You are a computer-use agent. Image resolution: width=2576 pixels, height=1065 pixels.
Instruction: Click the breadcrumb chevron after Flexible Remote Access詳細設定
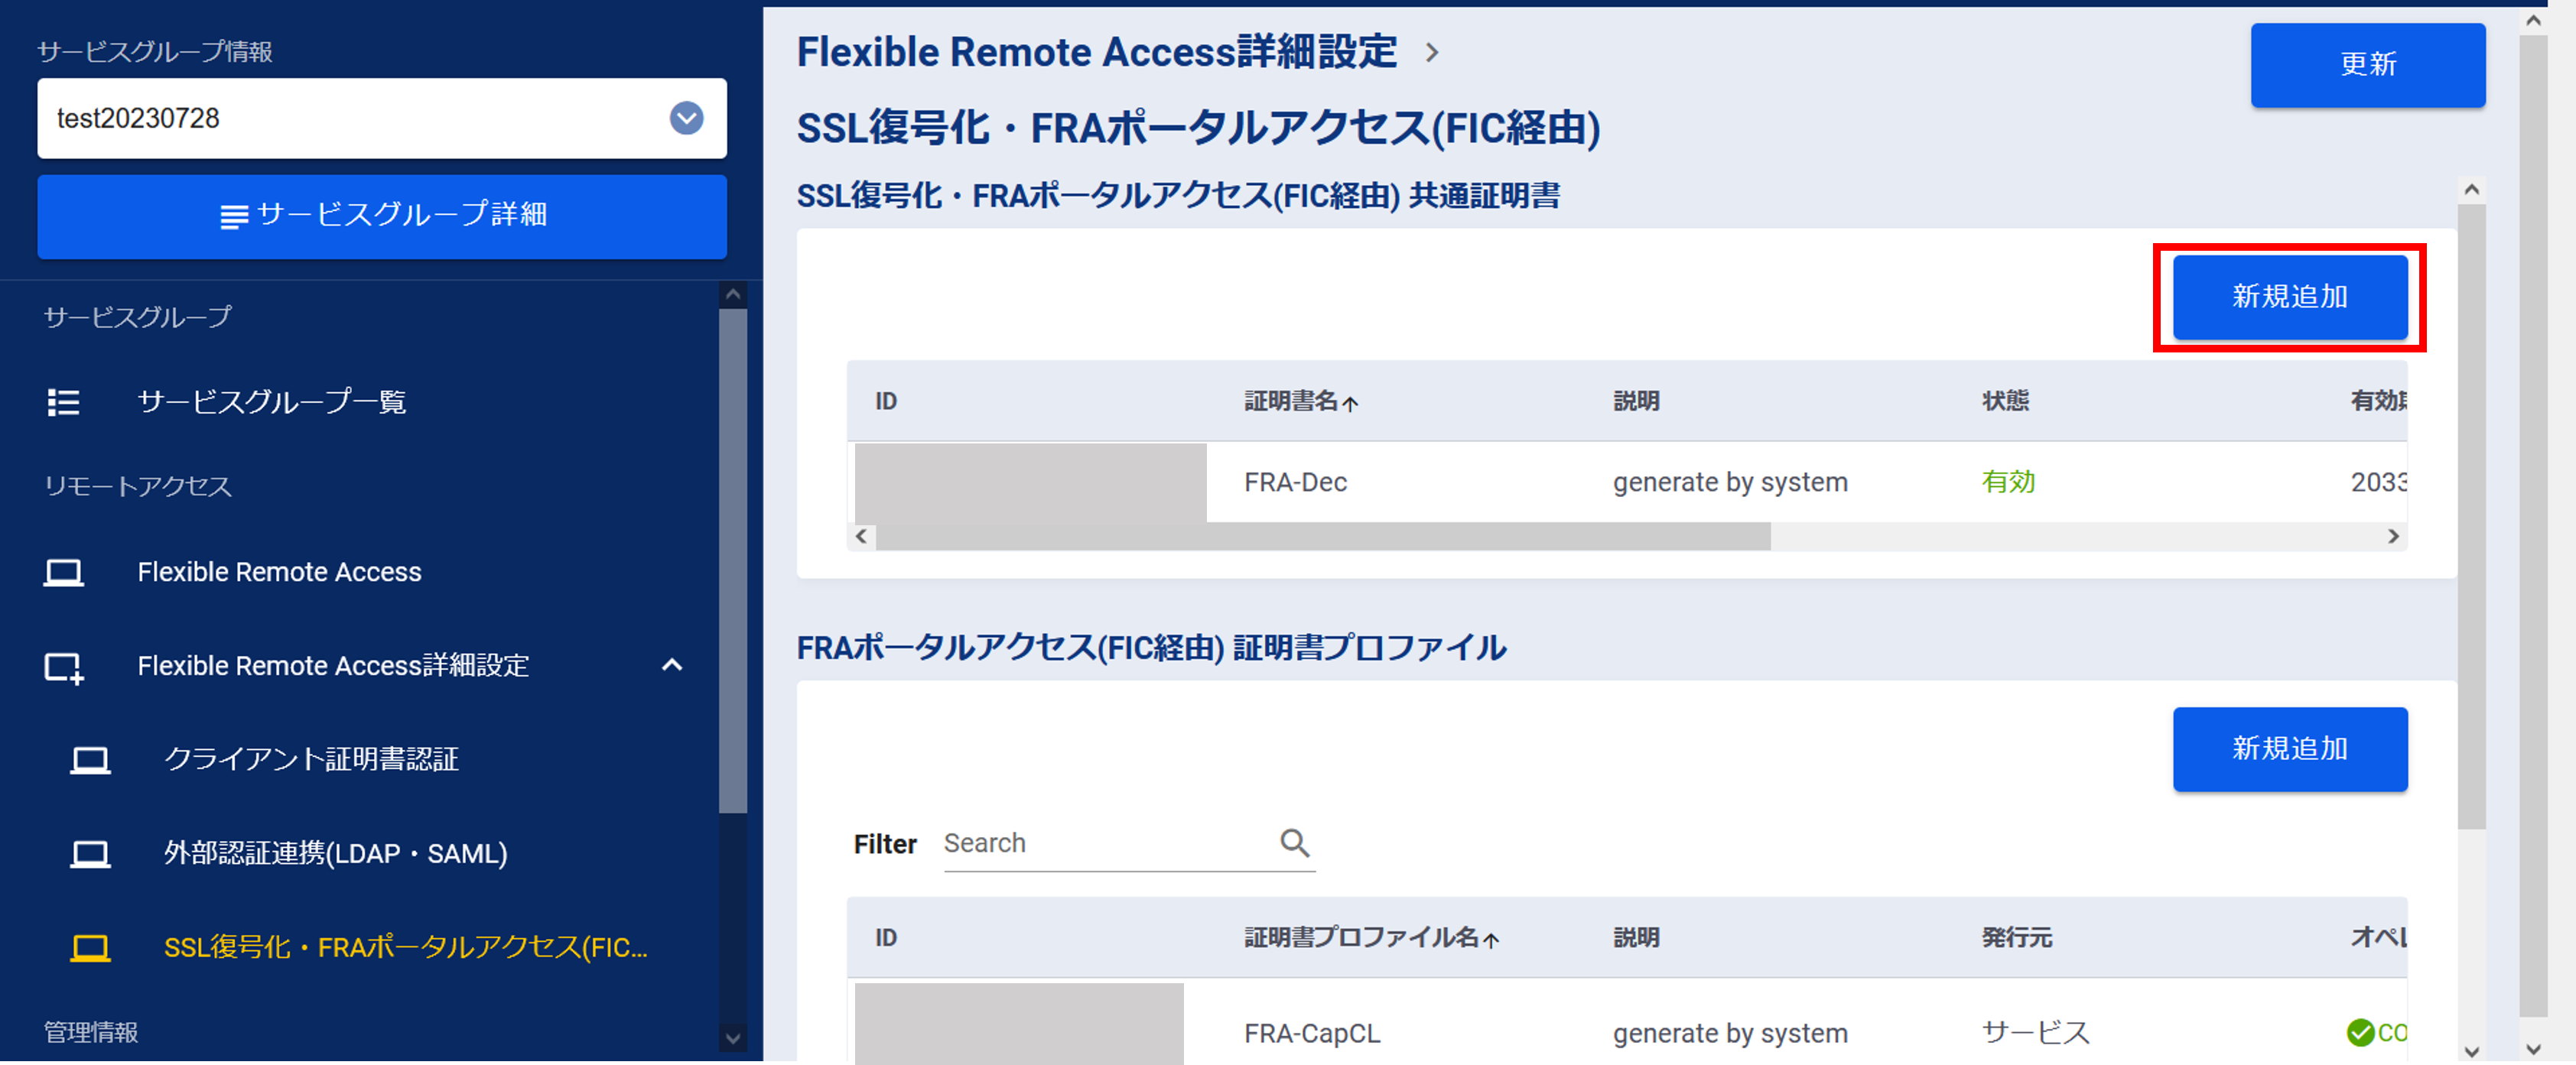click(1432, 52)
